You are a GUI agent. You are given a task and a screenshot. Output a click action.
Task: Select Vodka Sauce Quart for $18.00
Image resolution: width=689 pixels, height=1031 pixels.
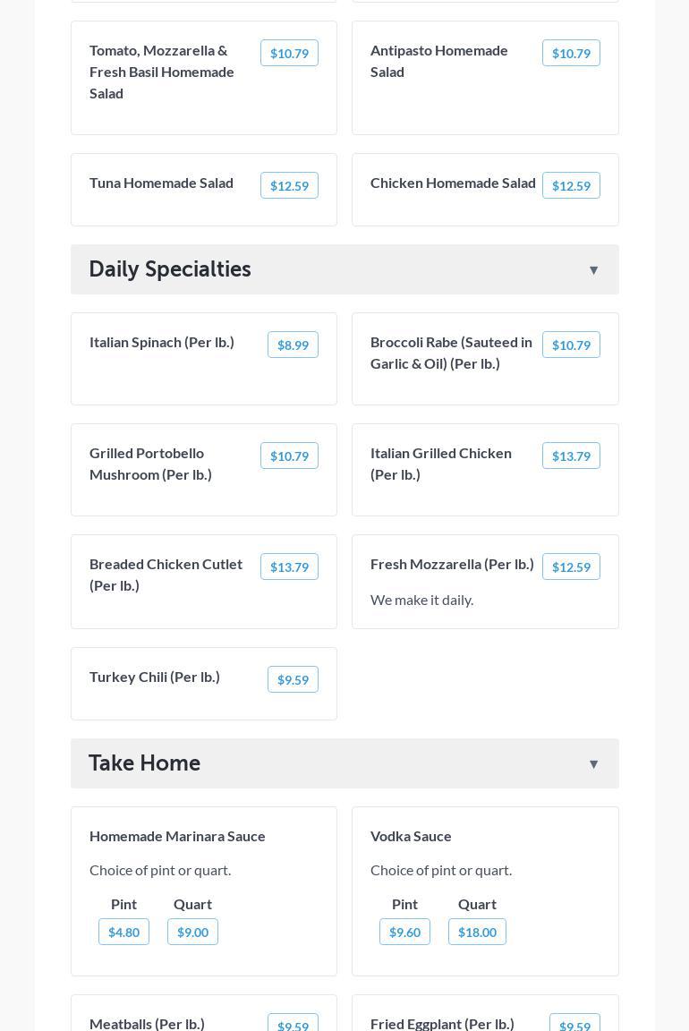click(477, 933)
